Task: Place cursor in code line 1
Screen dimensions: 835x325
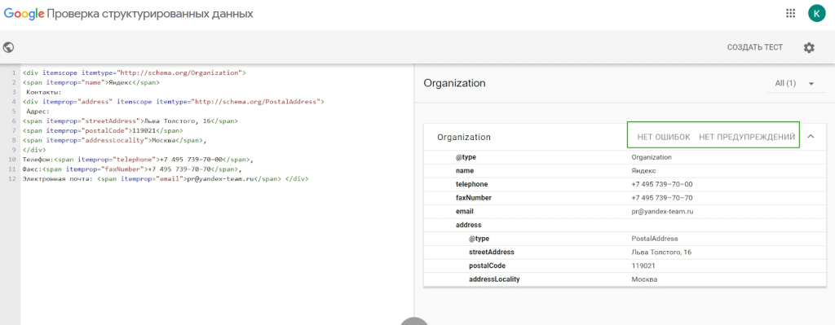Action: point(135,72)
